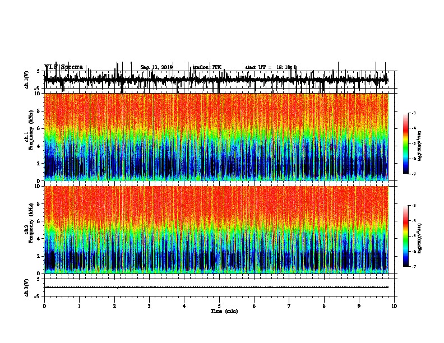444x343 pixels.
Task: Click the ch.2 spectrogram color bar
Action: (x=406, y=236)
